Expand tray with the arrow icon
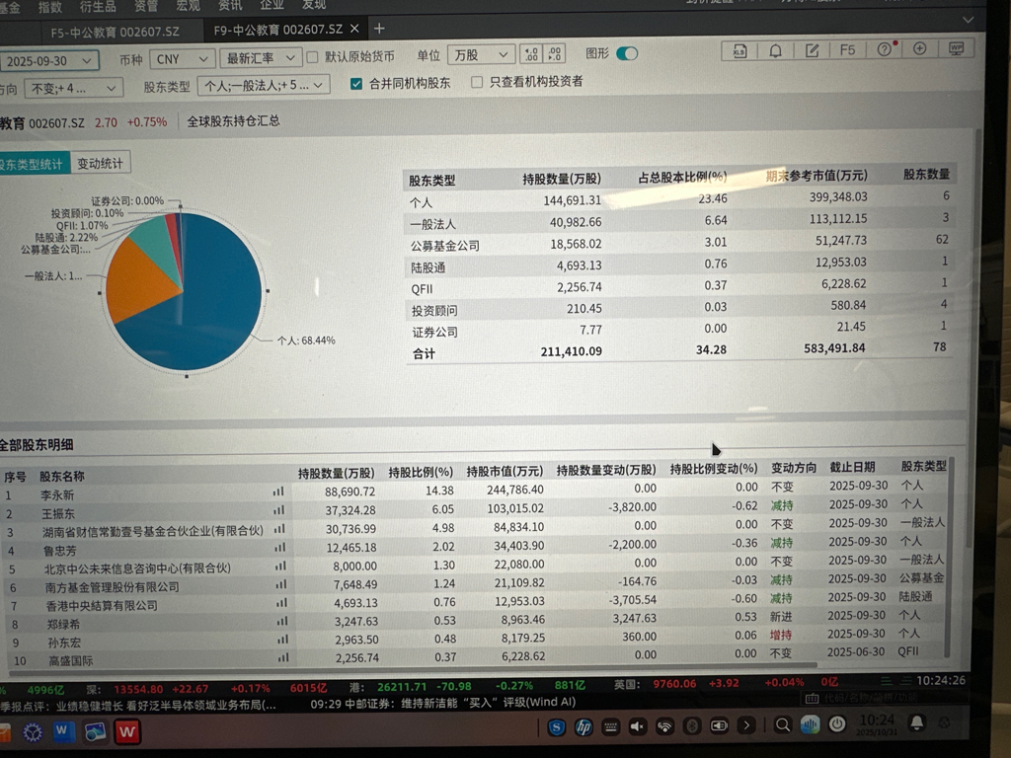This screenshot has width=1011, height=758. click(x=746, y=725)
